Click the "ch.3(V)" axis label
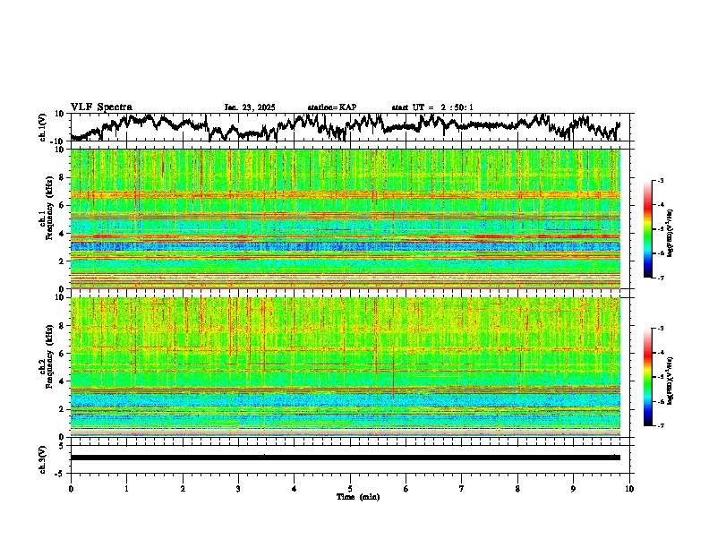The width and height of the screenshot is (709, 548). pos(43,459)
